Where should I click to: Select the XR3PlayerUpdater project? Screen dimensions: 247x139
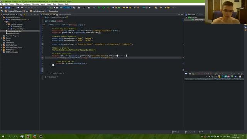pos(12,52)
